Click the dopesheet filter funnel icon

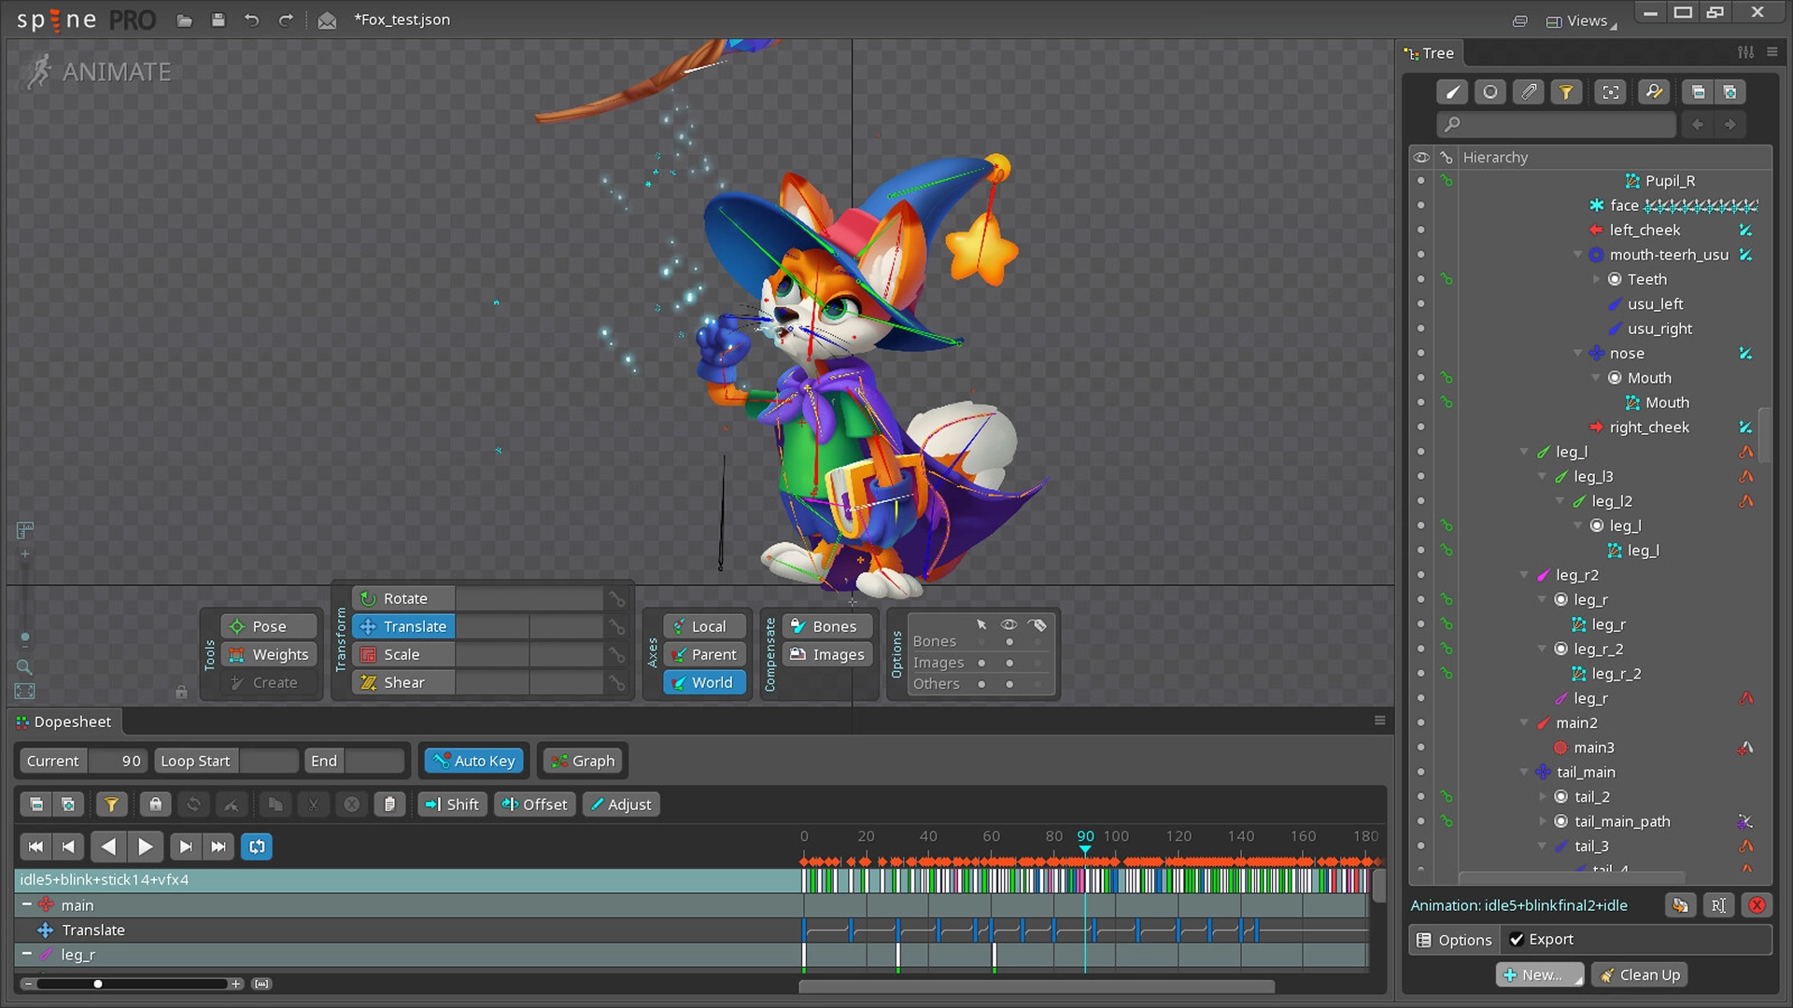(x=111, y=805)
